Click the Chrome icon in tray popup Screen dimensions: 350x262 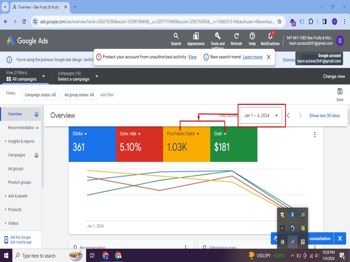(x=282, y=242)
